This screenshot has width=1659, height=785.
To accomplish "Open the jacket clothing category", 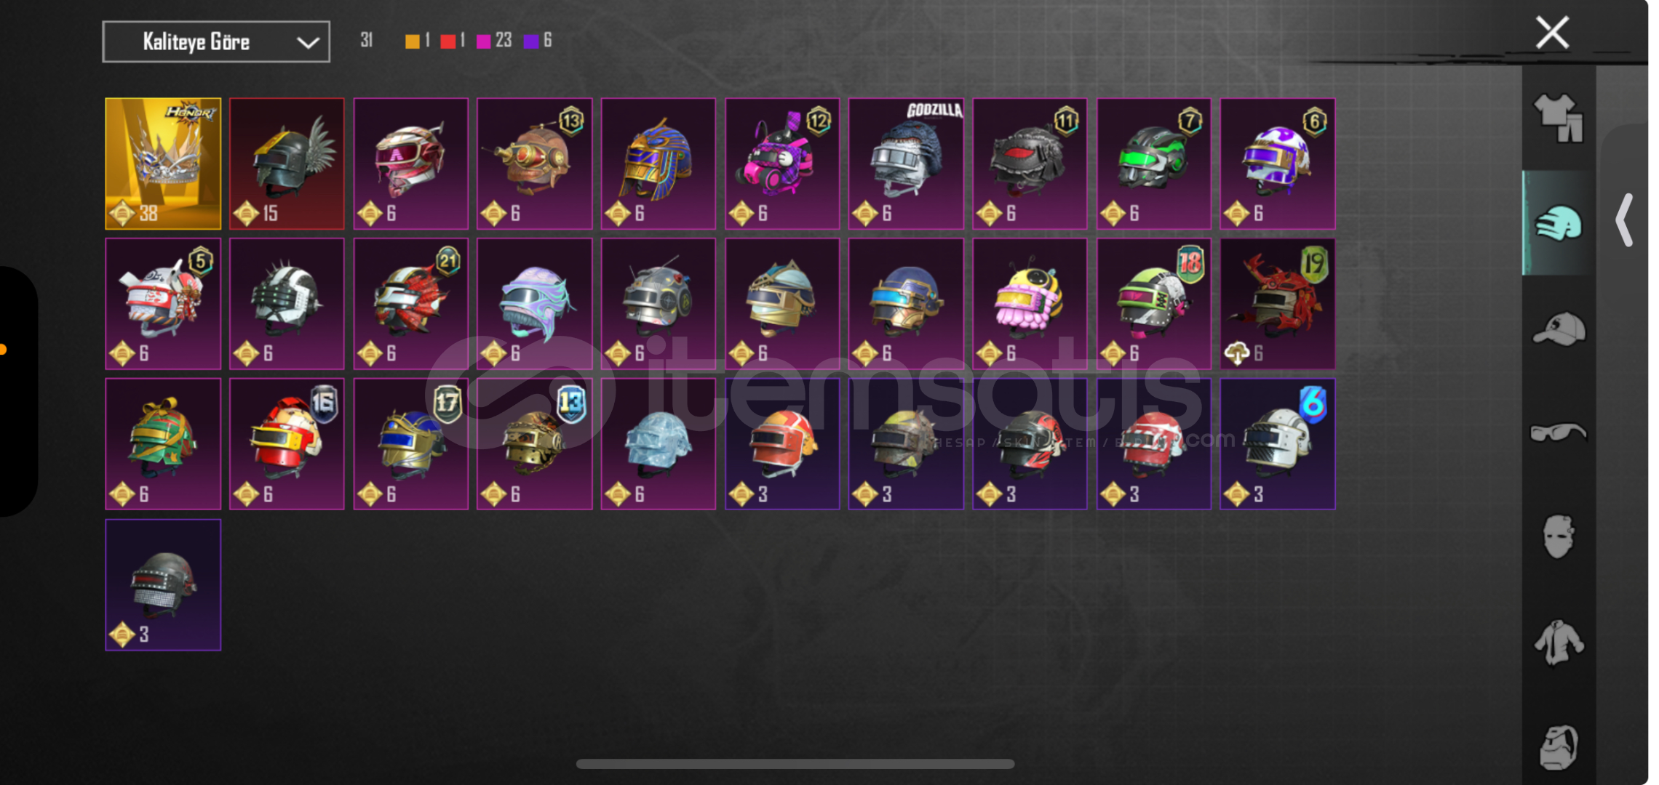I will [1558, 642].
